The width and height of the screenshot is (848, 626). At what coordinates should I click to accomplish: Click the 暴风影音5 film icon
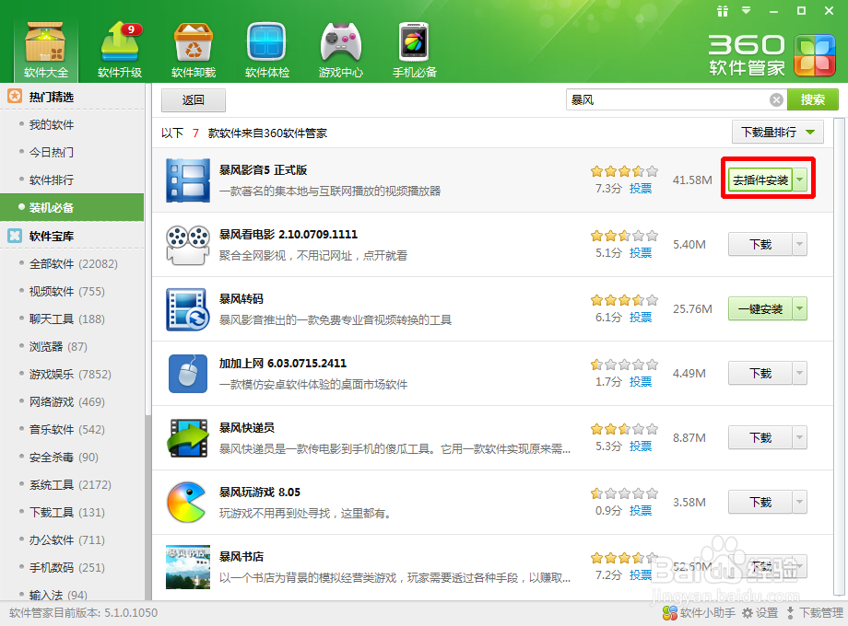[188, 180]
